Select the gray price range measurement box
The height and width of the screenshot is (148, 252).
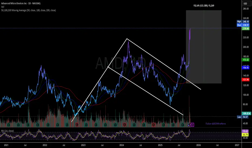pyautogui.click(x=204, y=47)
